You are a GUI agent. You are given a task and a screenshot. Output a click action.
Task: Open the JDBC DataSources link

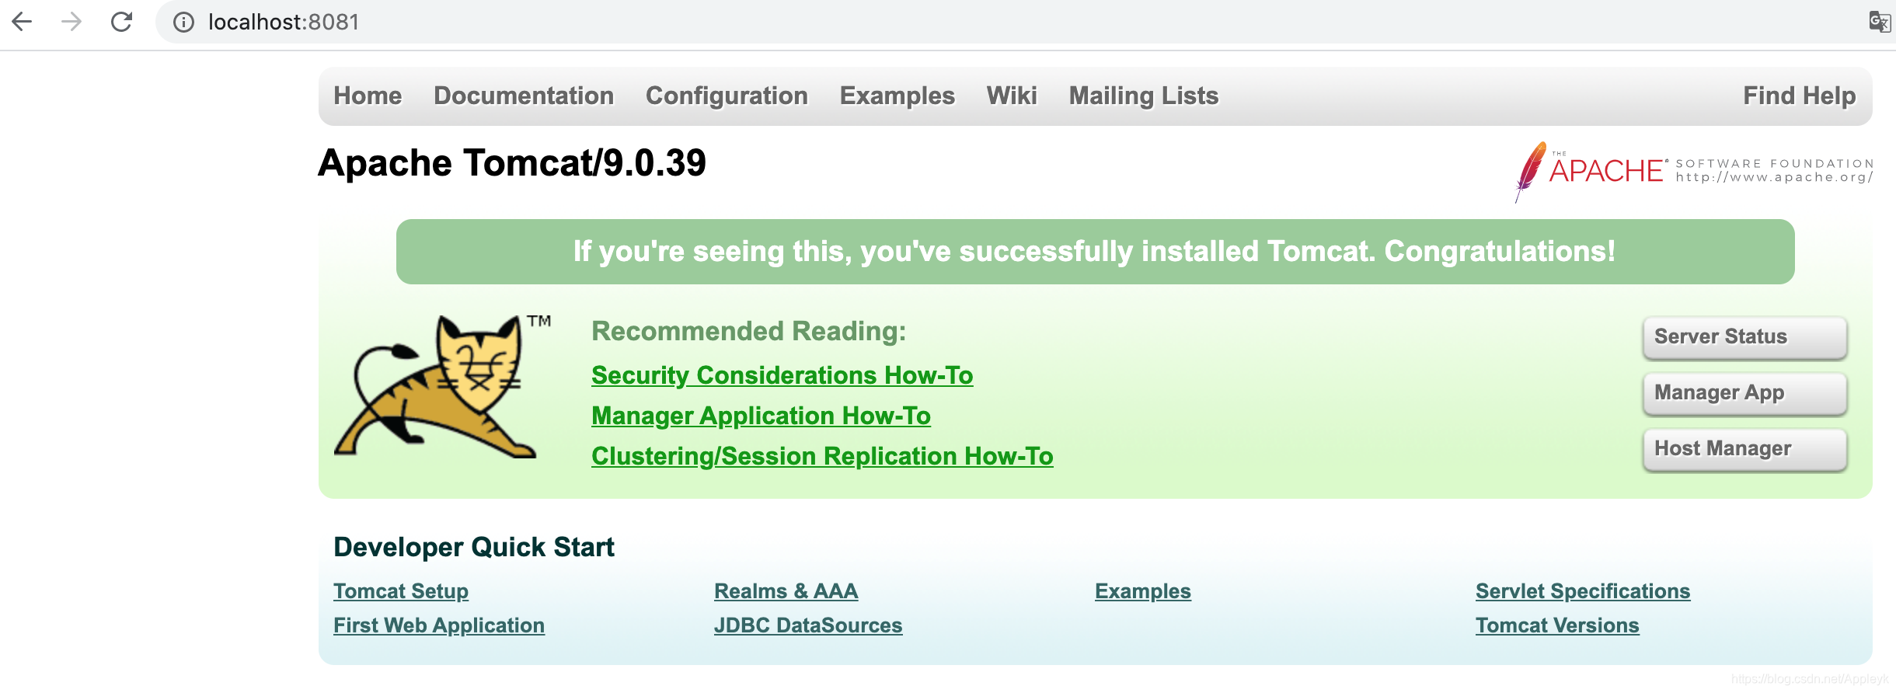pos(808,625)
